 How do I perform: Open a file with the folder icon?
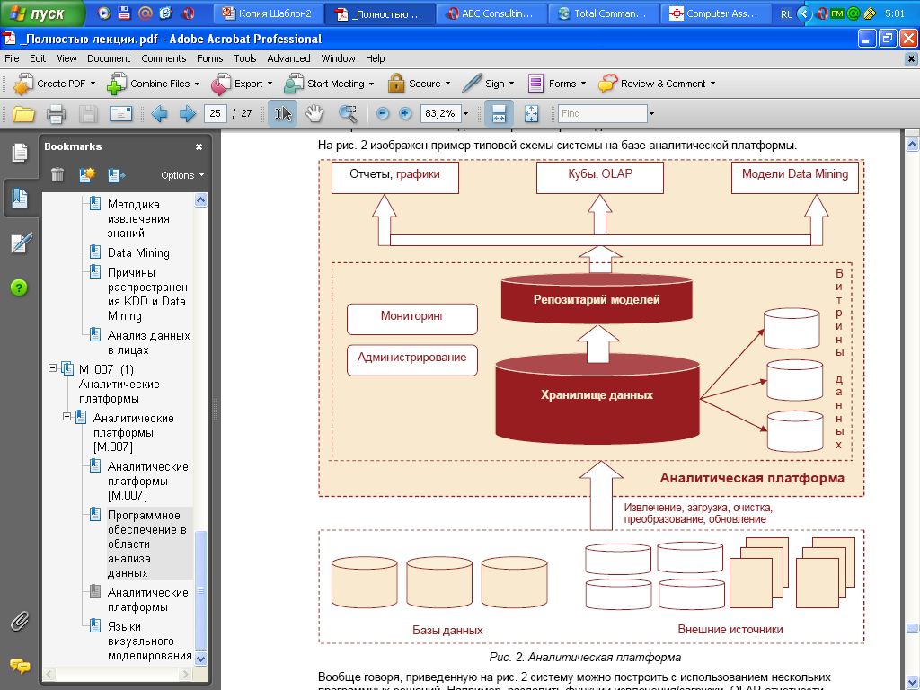[23, 113]
